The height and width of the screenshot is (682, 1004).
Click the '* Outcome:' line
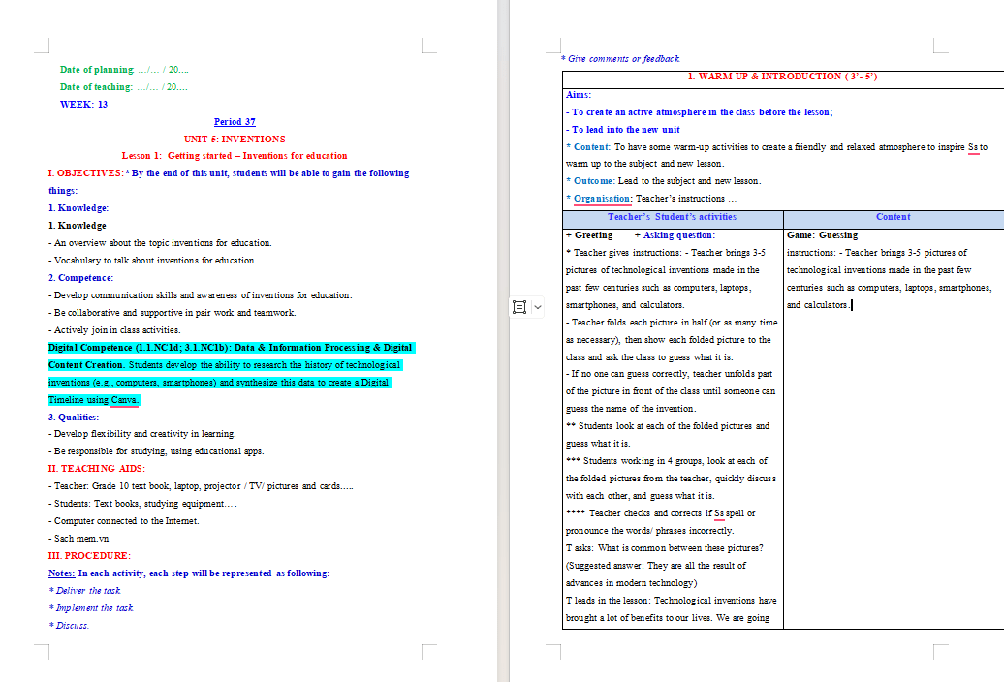[x=663, y=181]
